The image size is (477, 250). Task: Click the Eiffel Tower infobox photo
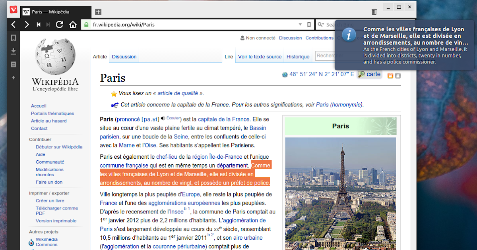341,194
